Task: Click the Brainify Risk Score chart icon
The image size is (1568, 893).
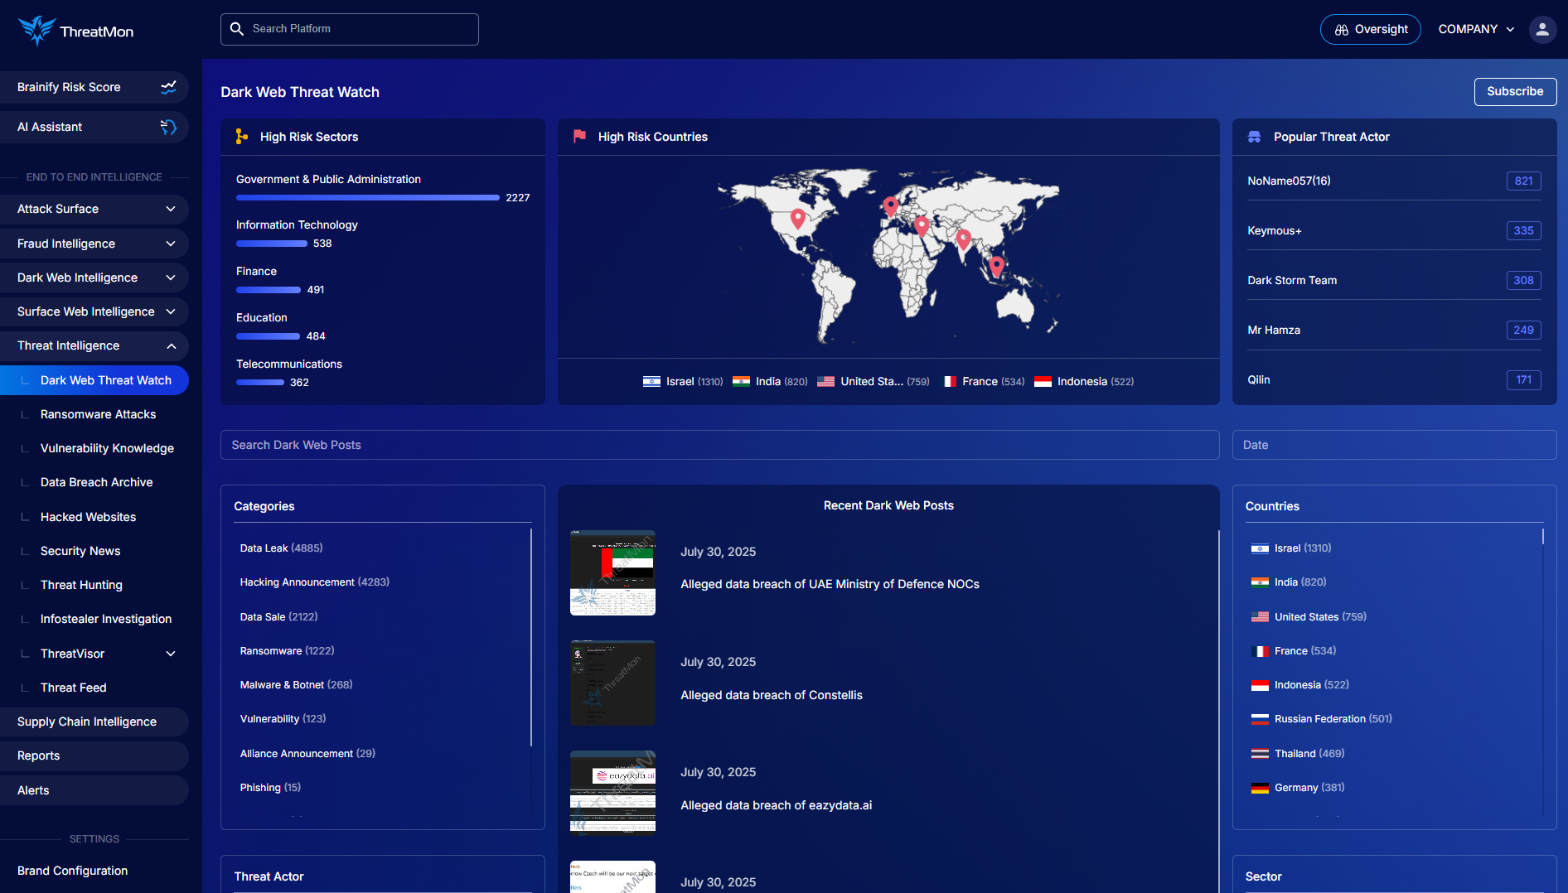Action: [168, 87]
